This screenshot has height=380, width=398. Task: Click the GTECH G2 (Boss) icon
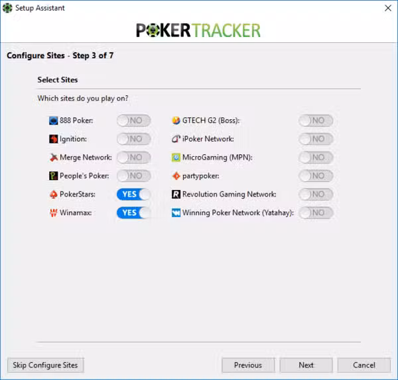(x=176, y=120)
